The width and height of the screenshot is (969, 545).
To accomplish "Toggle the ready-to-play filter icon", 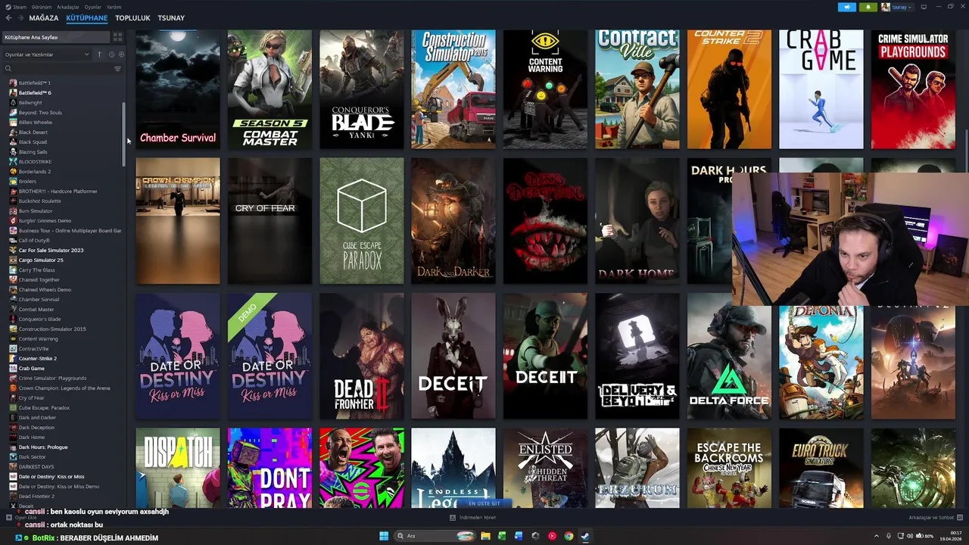I will pos(121,54).
